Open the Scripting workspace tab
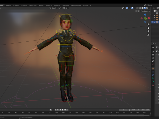The width and height of the screenshot is (159, 119). coord(85,5)
